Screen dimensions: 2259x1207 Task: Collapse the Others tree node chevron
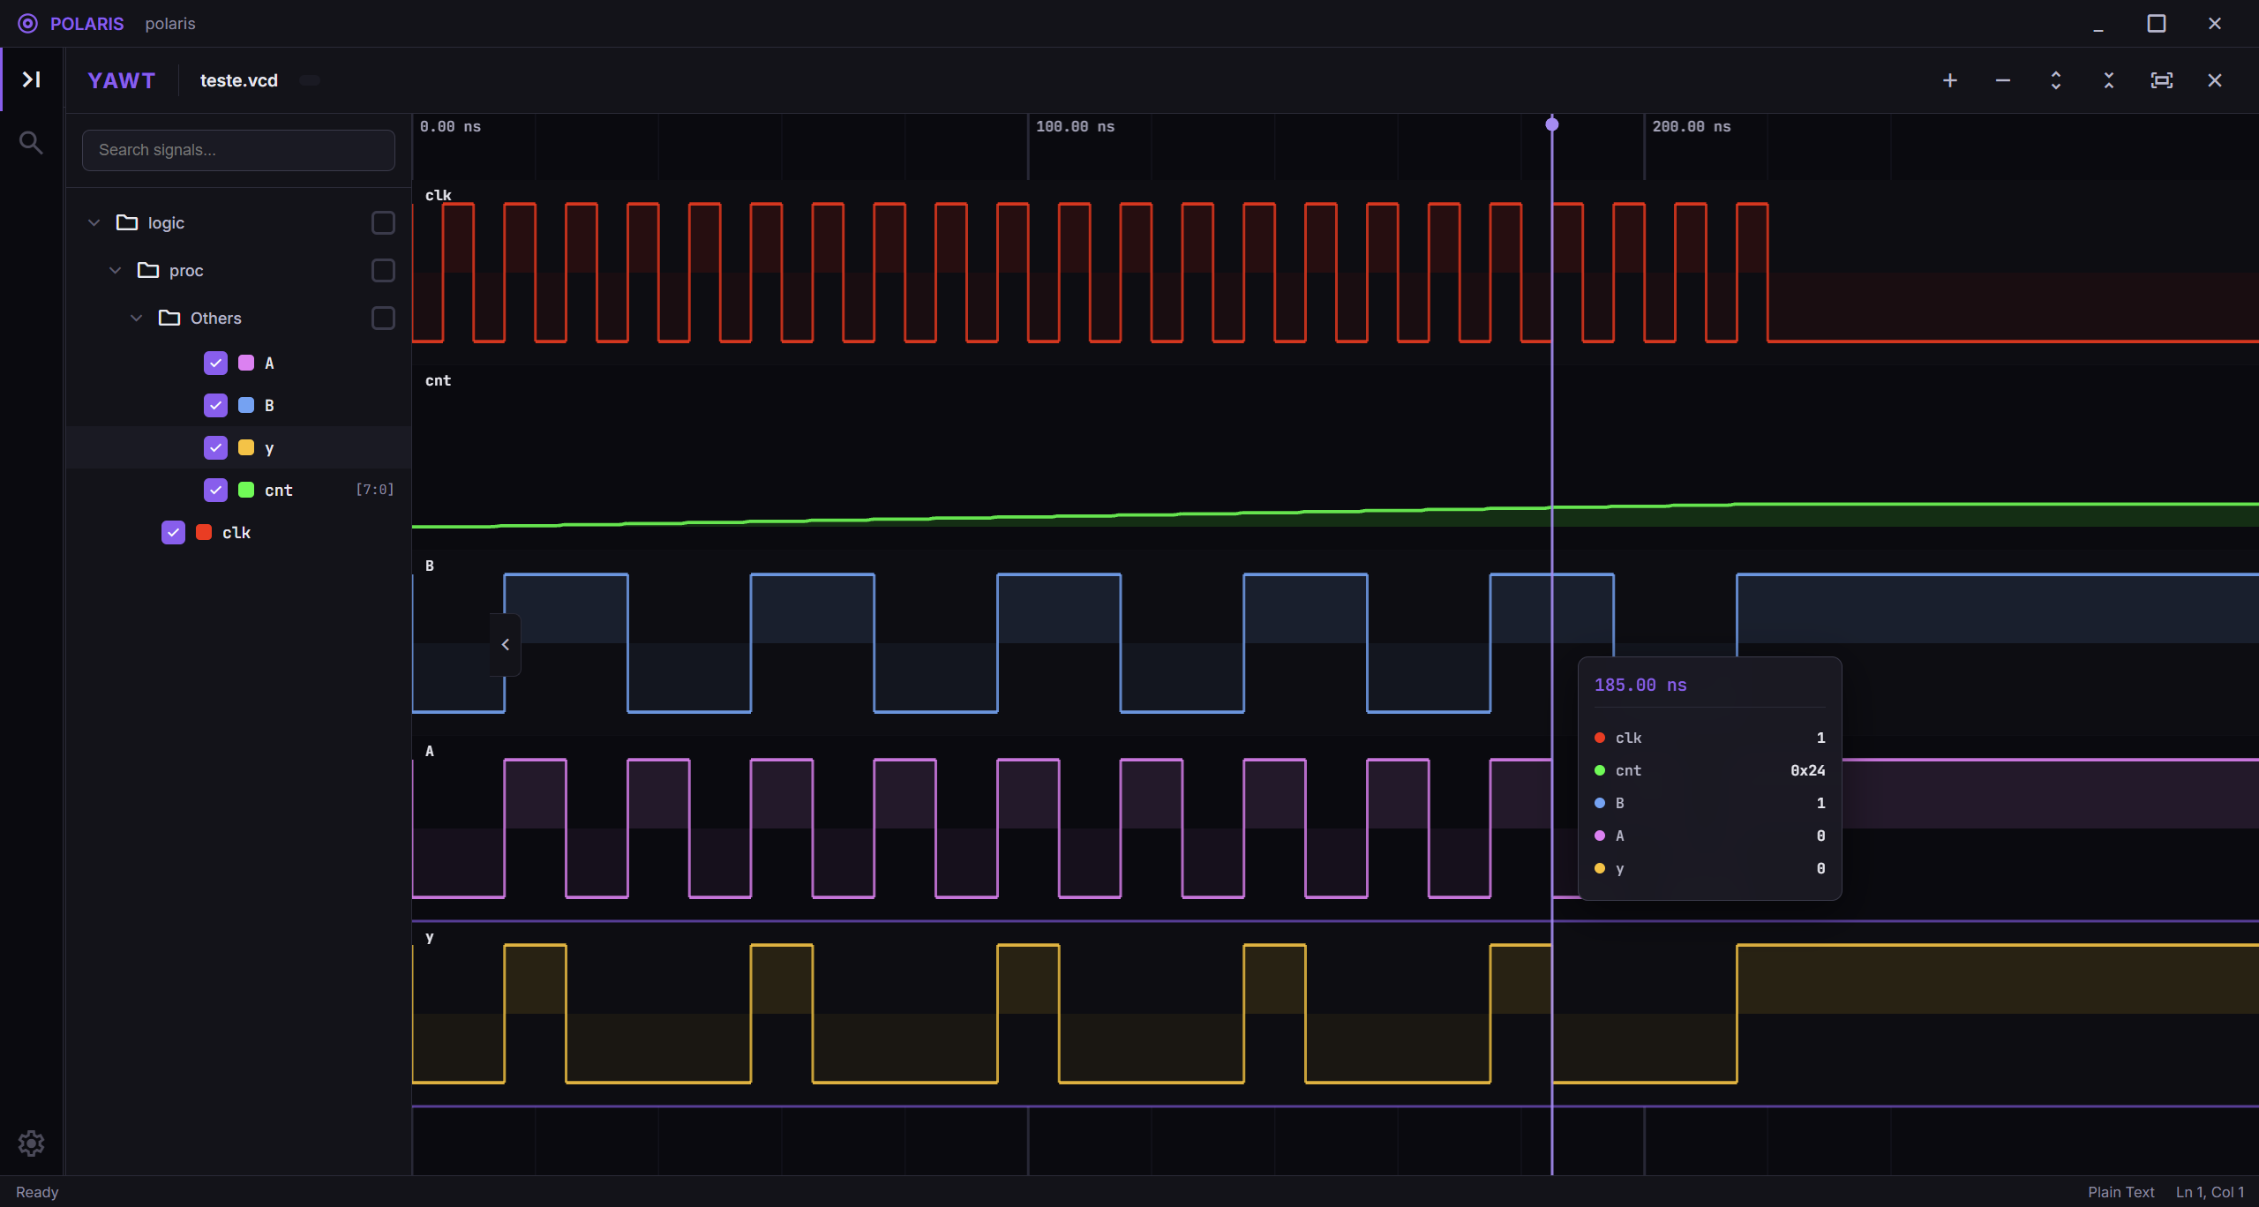136,318
